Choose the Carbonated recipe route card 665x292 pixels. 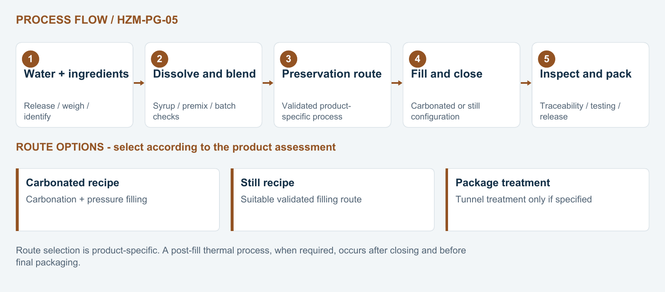pos(118,200)
